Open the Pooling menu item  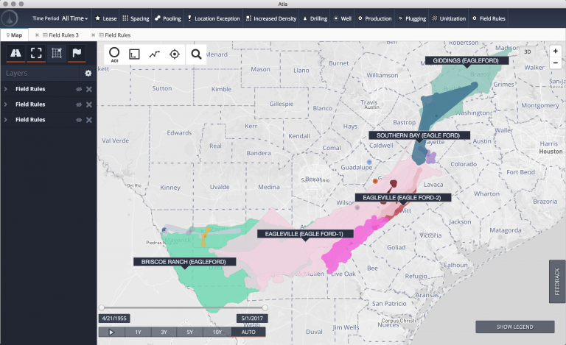168,18
